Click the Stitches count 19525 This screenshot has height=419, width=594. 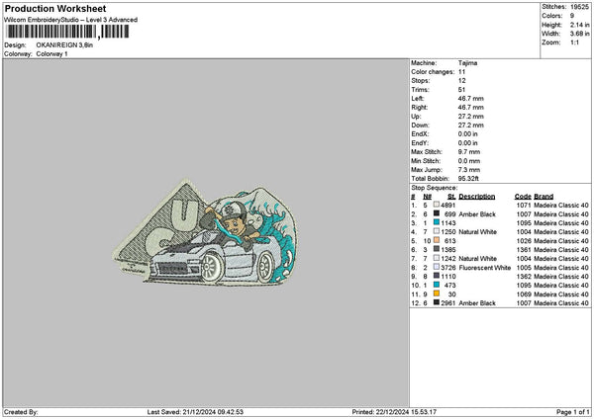click(x=579, y=7)
